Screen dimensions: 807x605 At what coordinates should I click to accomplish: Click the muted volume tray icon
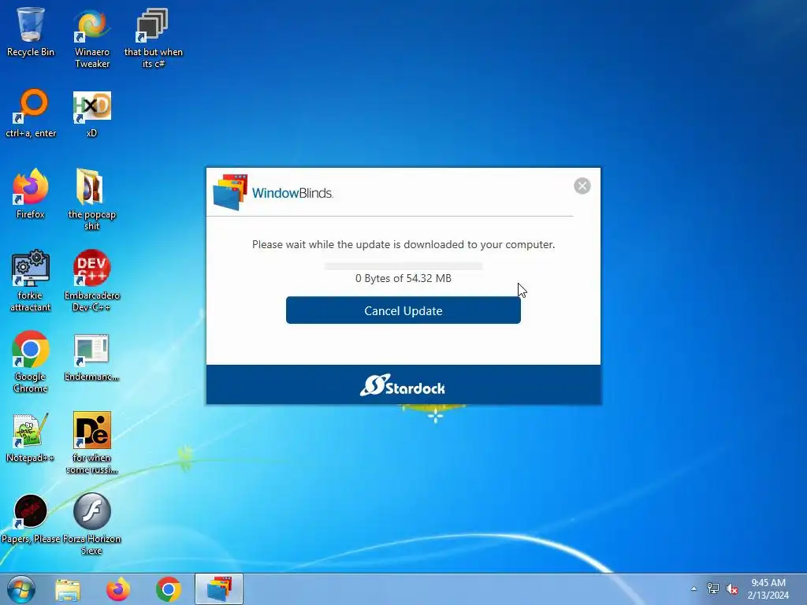coord(732,588)
